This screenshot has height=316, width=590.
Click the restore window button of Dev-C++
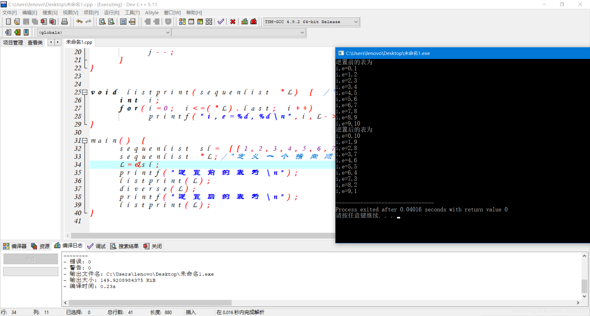[562, 4]
